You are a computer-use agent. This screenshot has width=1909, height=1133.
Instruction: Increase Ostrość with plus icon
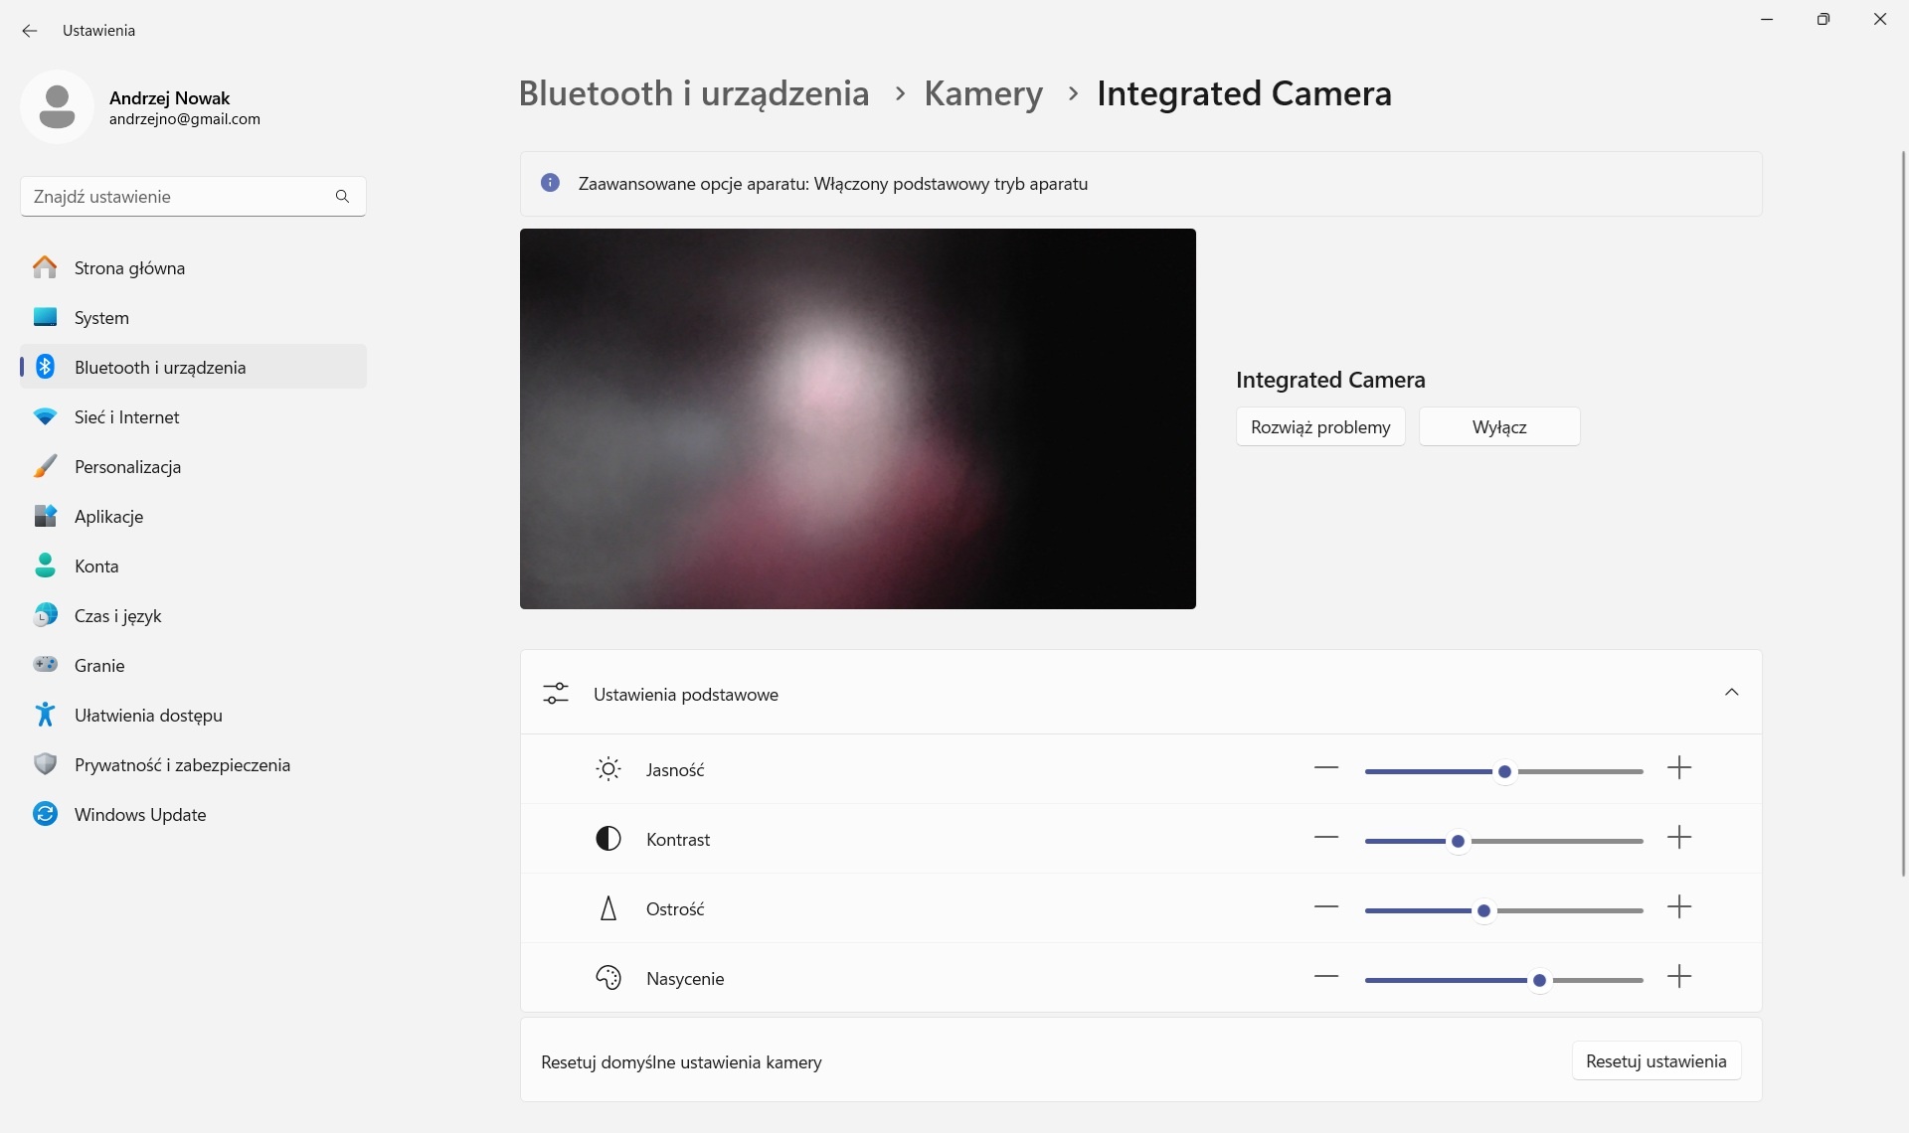(1679, 907)
